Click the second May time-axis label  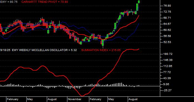pos(111,99)
